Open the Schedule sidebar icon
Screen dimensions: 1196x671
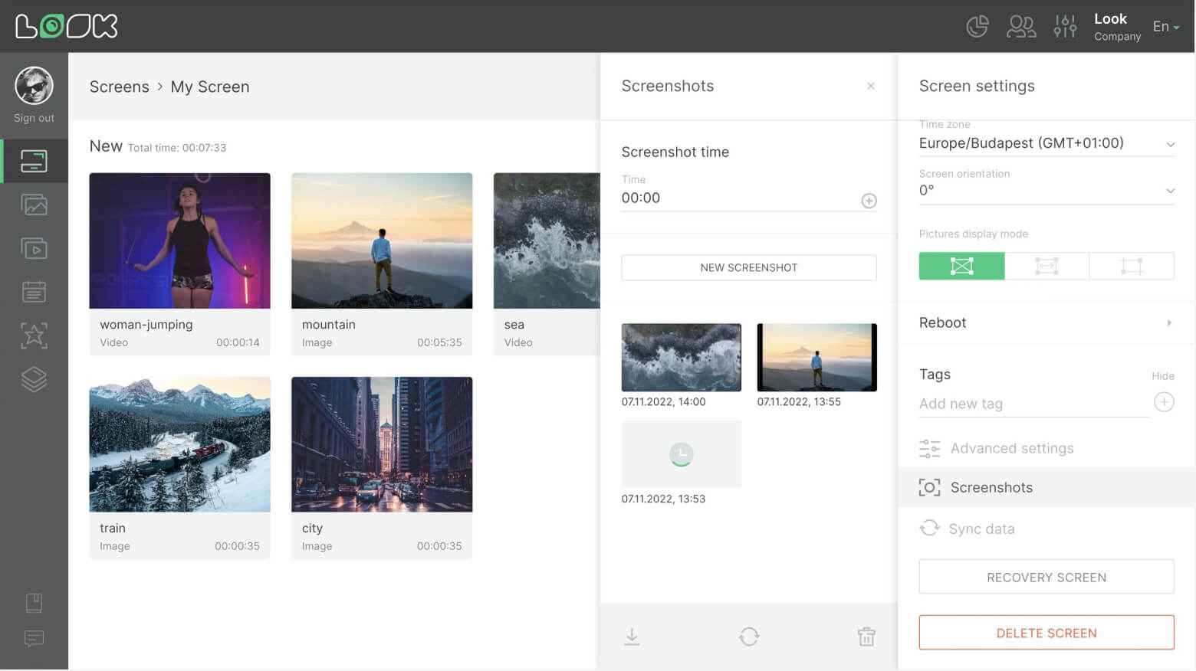(x=34, y=291)
